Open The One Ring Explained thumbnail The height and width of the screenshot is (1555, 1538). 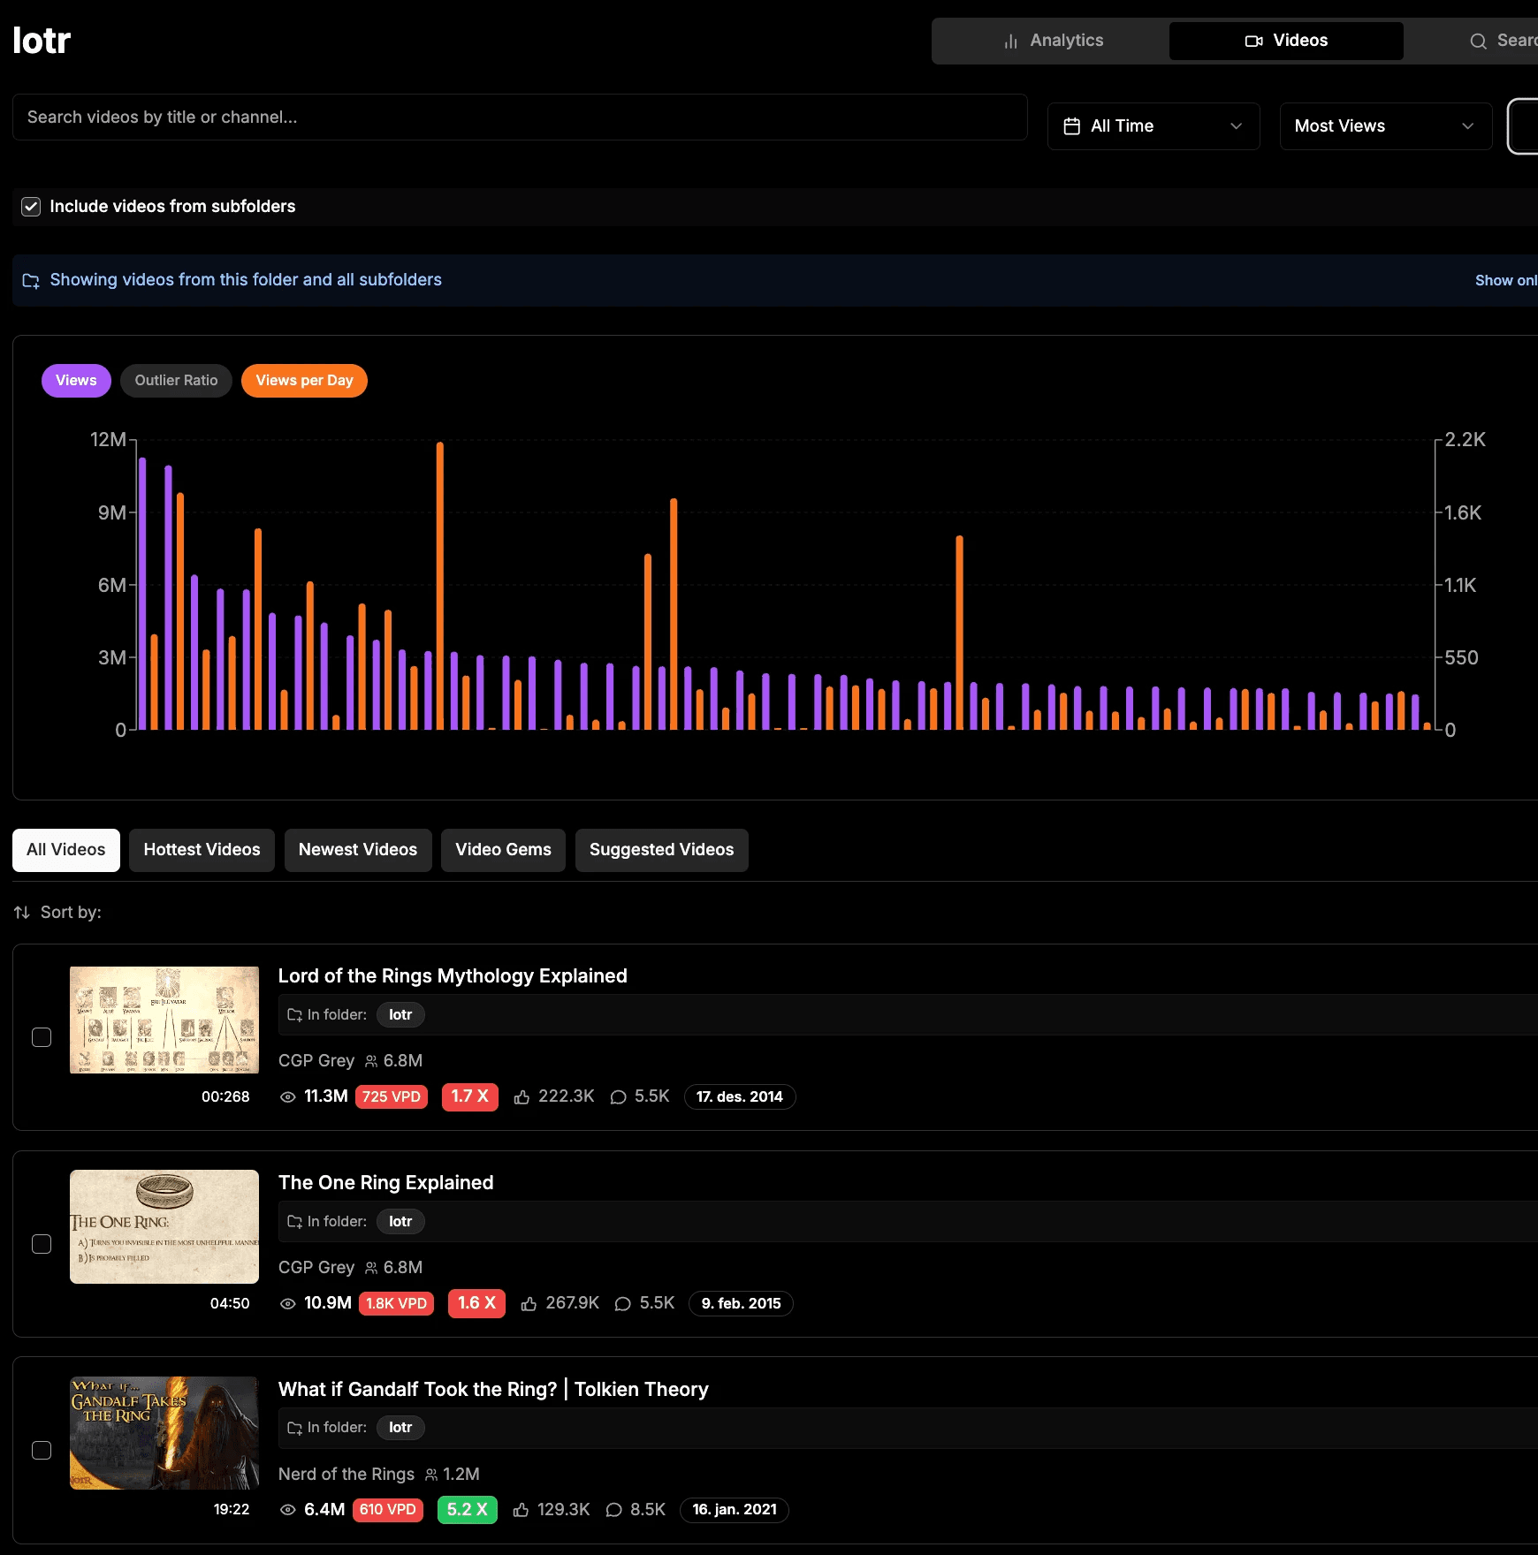coord(164,1226)
